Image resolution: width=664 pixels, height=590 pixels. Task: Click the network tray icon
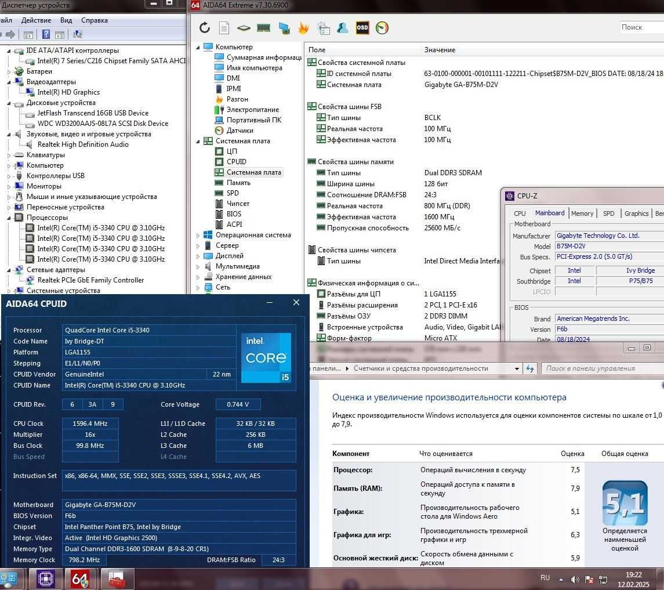tap(603, 579)
